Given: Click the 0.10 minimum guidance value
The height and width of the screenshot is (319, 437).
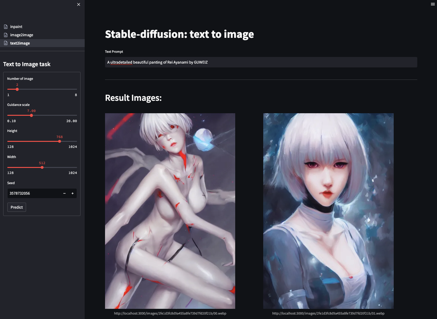Looking at the screenshot, I should point(11,121).
